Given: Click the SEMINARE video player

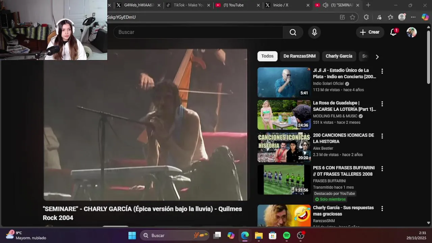Looking at the screenshot, I should [x=145, y=125].
